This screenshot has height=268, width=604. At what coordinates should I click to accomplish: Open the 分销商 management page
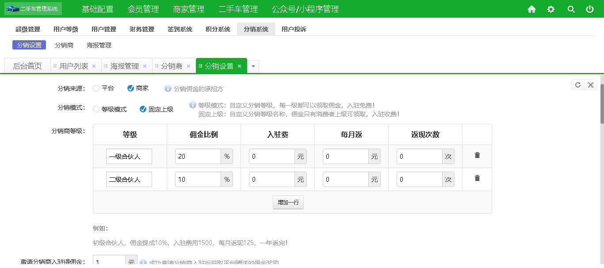click(x=64, y=45)
